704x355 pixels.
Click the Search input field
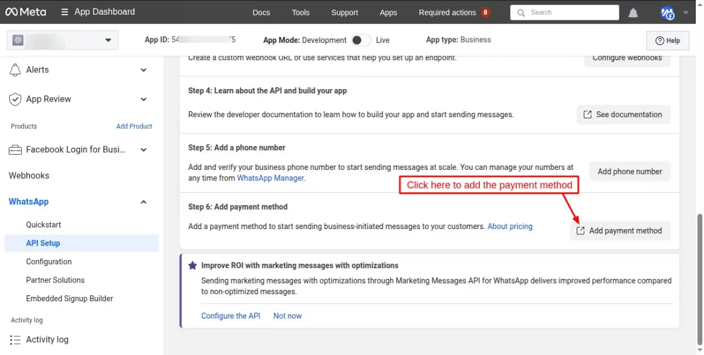pyautogui.click(x=564, y=12)
